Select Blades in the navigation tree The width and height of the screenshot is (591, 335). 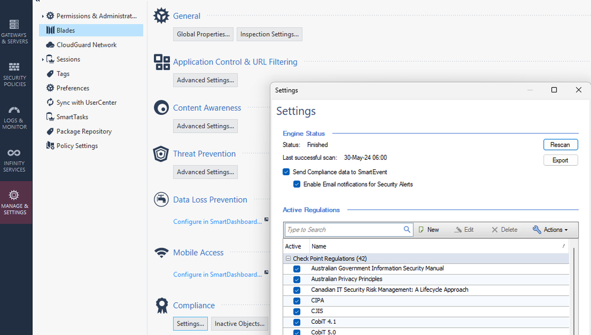[x=91, y=30]
